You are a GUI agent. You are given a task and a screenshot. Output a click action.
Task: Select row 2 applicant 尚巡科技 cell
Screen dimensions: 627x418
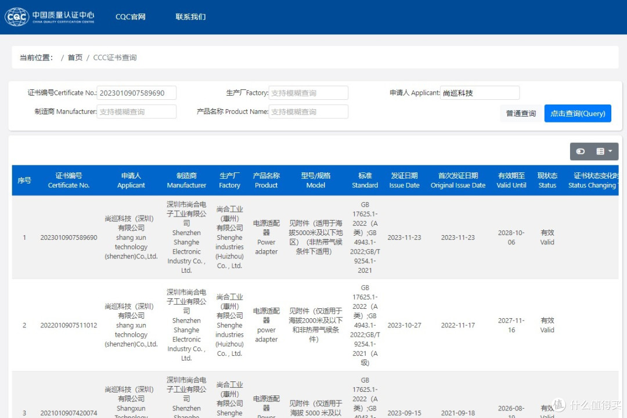(x=131, y=325)
